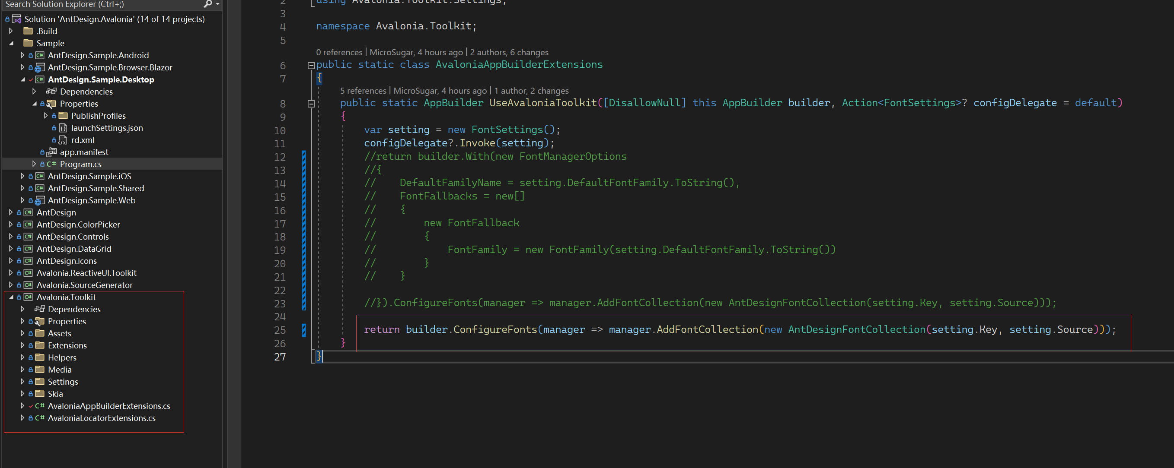
Task: Select launchSettings.json in the tree
Action: 107,128
